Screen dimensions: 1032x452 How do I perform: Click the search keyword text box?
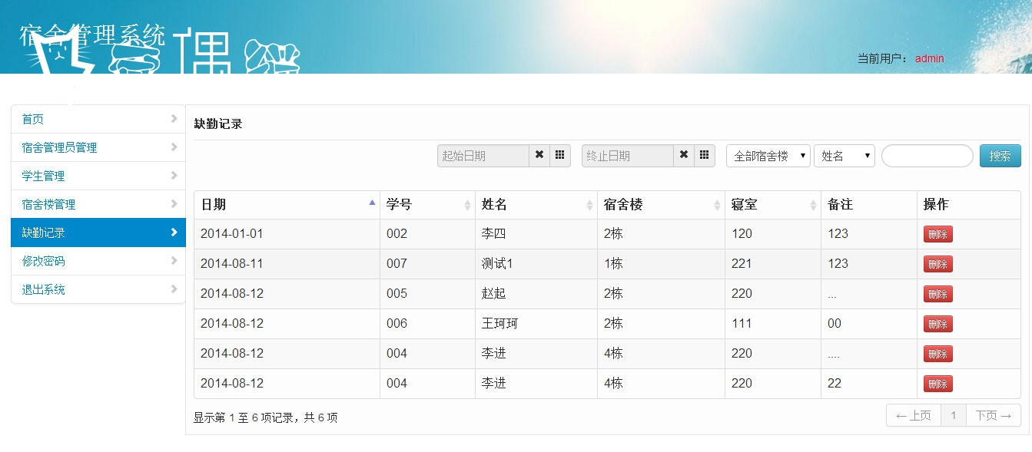pyautogui.click(x=927, y=156)
